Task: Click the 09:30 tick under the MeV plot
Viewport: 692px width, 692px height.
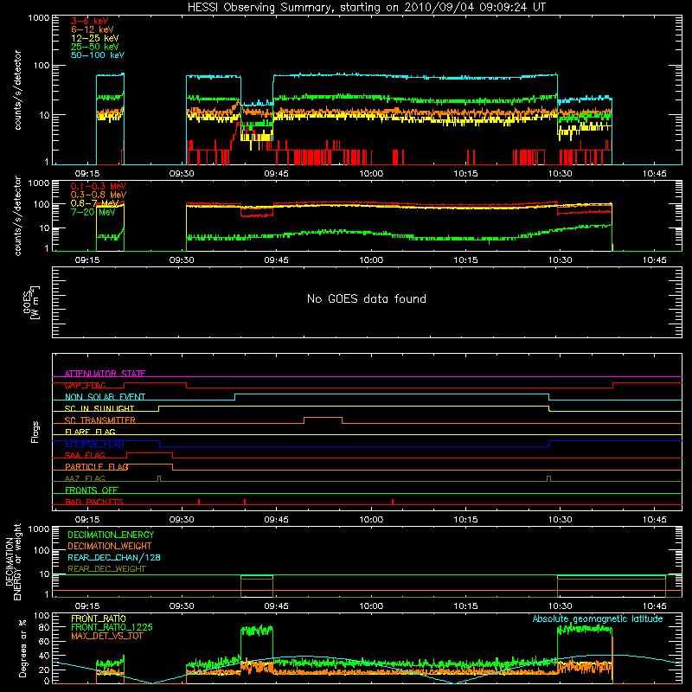Action: click(x=182, y=260)
